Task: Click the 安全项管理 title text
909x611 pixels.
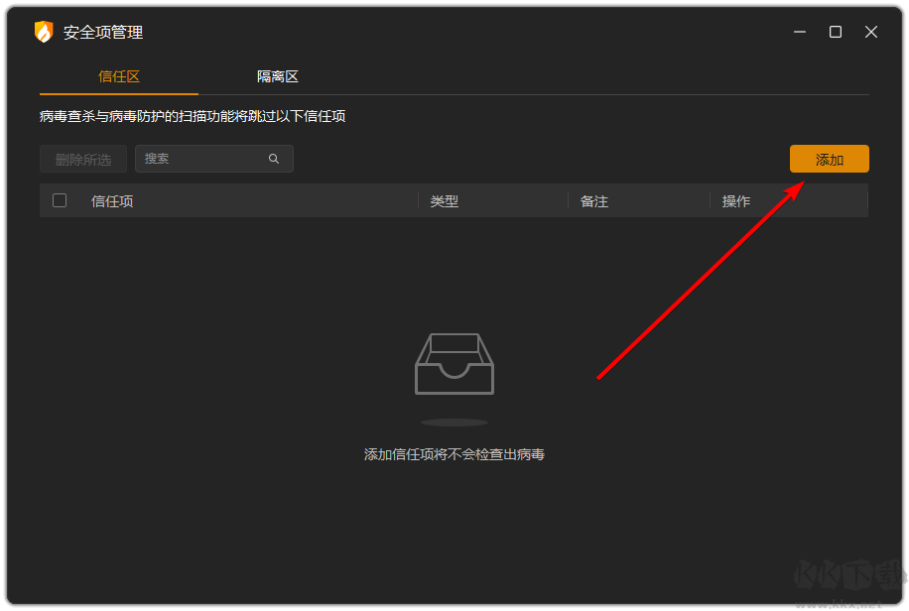Action: click(102, 32)
